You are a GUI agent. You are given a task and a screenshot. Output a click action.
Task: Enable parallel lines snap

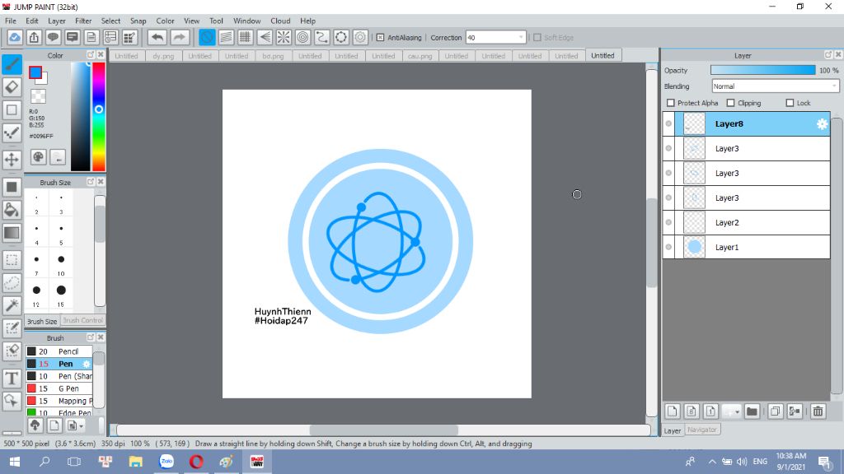coord(226,37)
